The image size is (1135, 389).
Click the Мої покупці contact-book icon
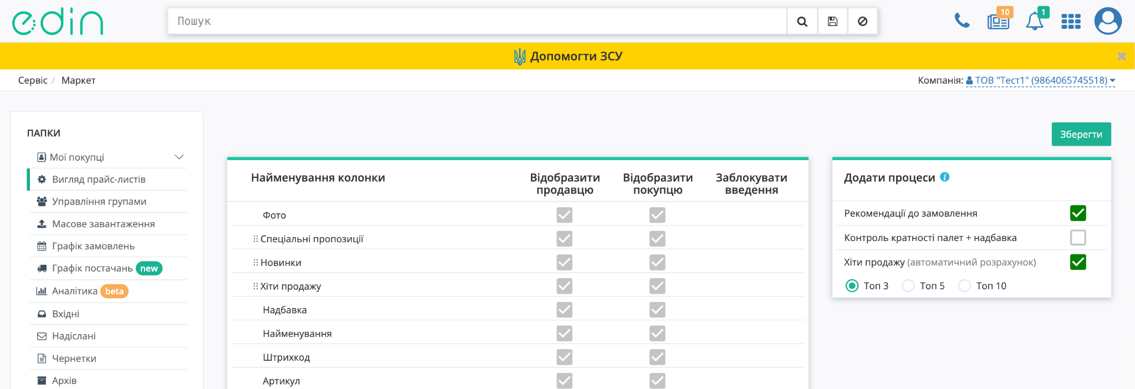42,157
